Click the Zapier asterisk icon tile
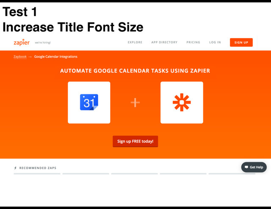 coord(182,102)
